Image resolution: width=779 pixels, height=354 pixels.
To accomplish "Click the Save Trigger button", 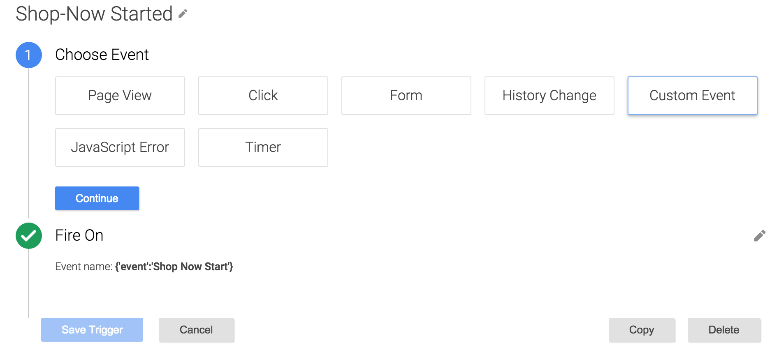I will [x=92, y=330].
